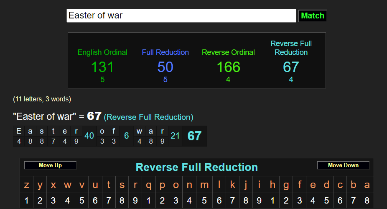Click letter z in the cipher chart

click(x=27, y=185)
